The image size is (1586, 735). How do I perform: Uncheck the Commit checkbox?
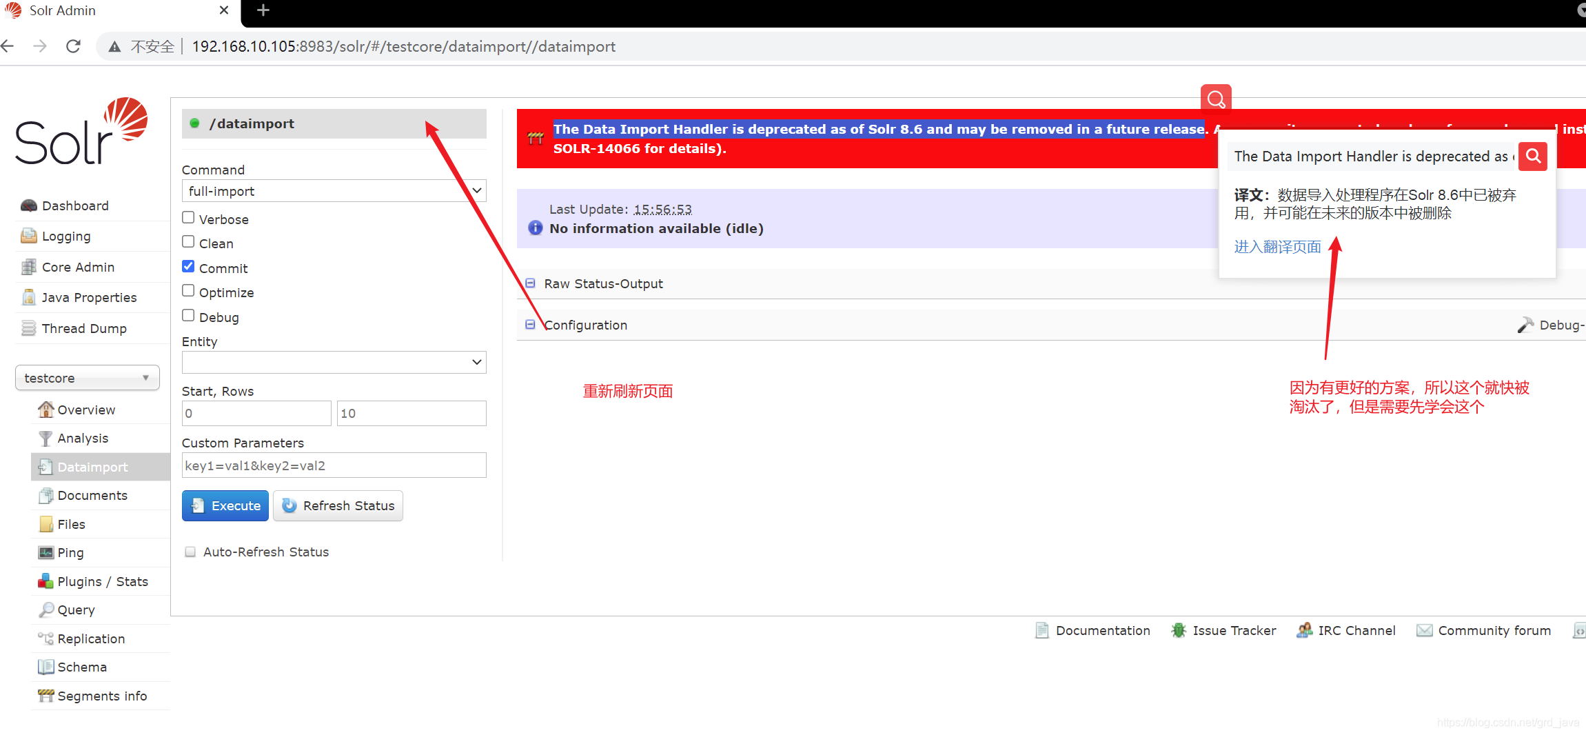click(x=188, y=267)
